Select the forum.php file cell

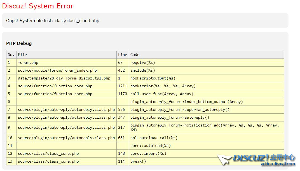click(28, 63)
